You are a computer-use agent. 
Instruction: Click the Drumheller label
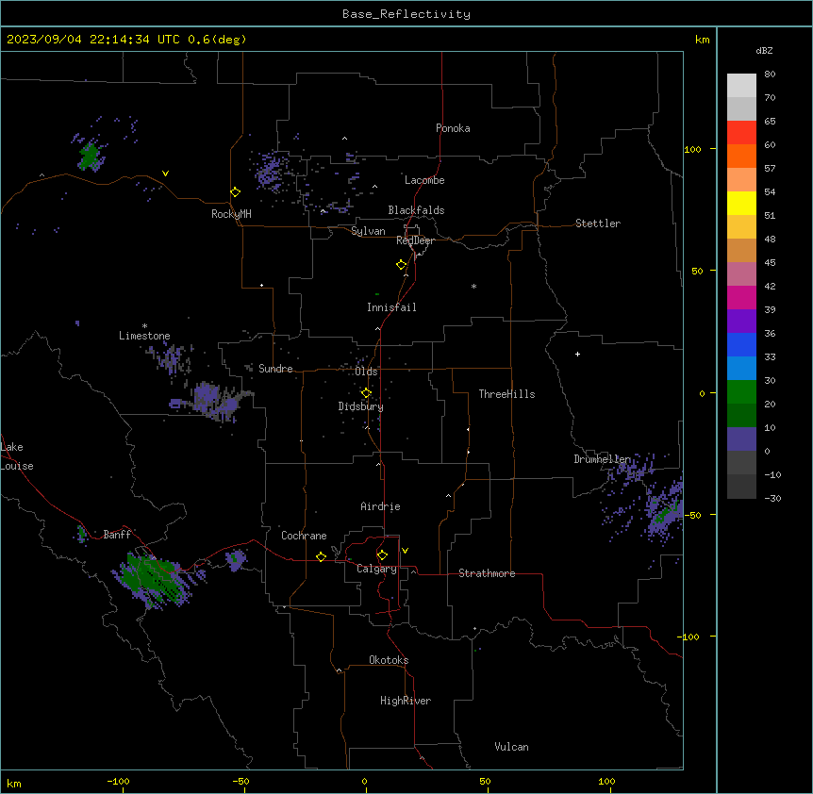tap(602, 459)
